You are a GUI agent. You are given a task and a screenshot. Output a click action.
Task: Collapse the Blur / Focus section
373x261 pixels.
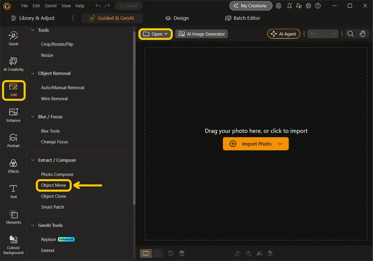[33, 117]
